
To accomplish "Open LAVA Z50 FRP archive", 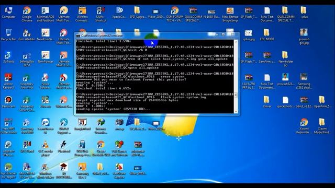I will 249,81.
